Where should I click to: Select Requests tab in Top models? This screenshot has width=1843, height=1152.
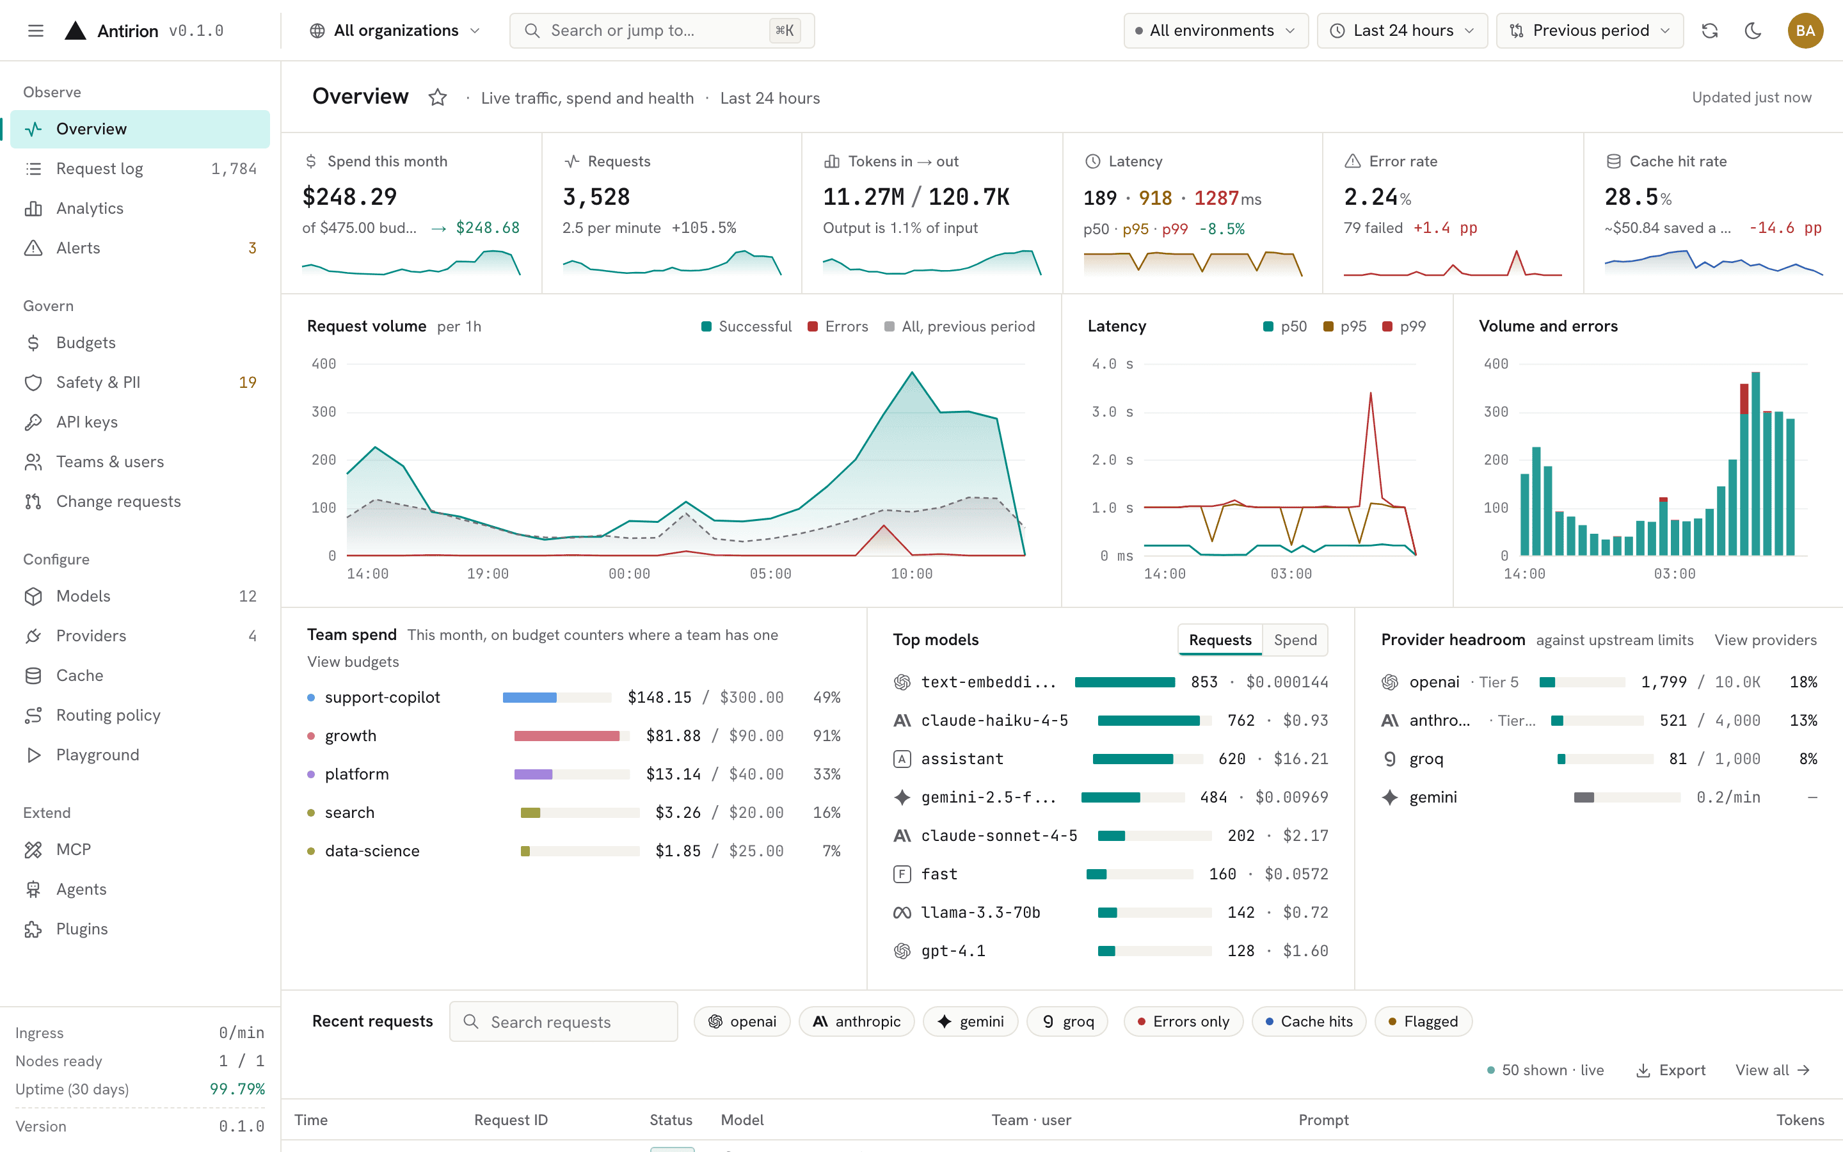pos(1220,640)
